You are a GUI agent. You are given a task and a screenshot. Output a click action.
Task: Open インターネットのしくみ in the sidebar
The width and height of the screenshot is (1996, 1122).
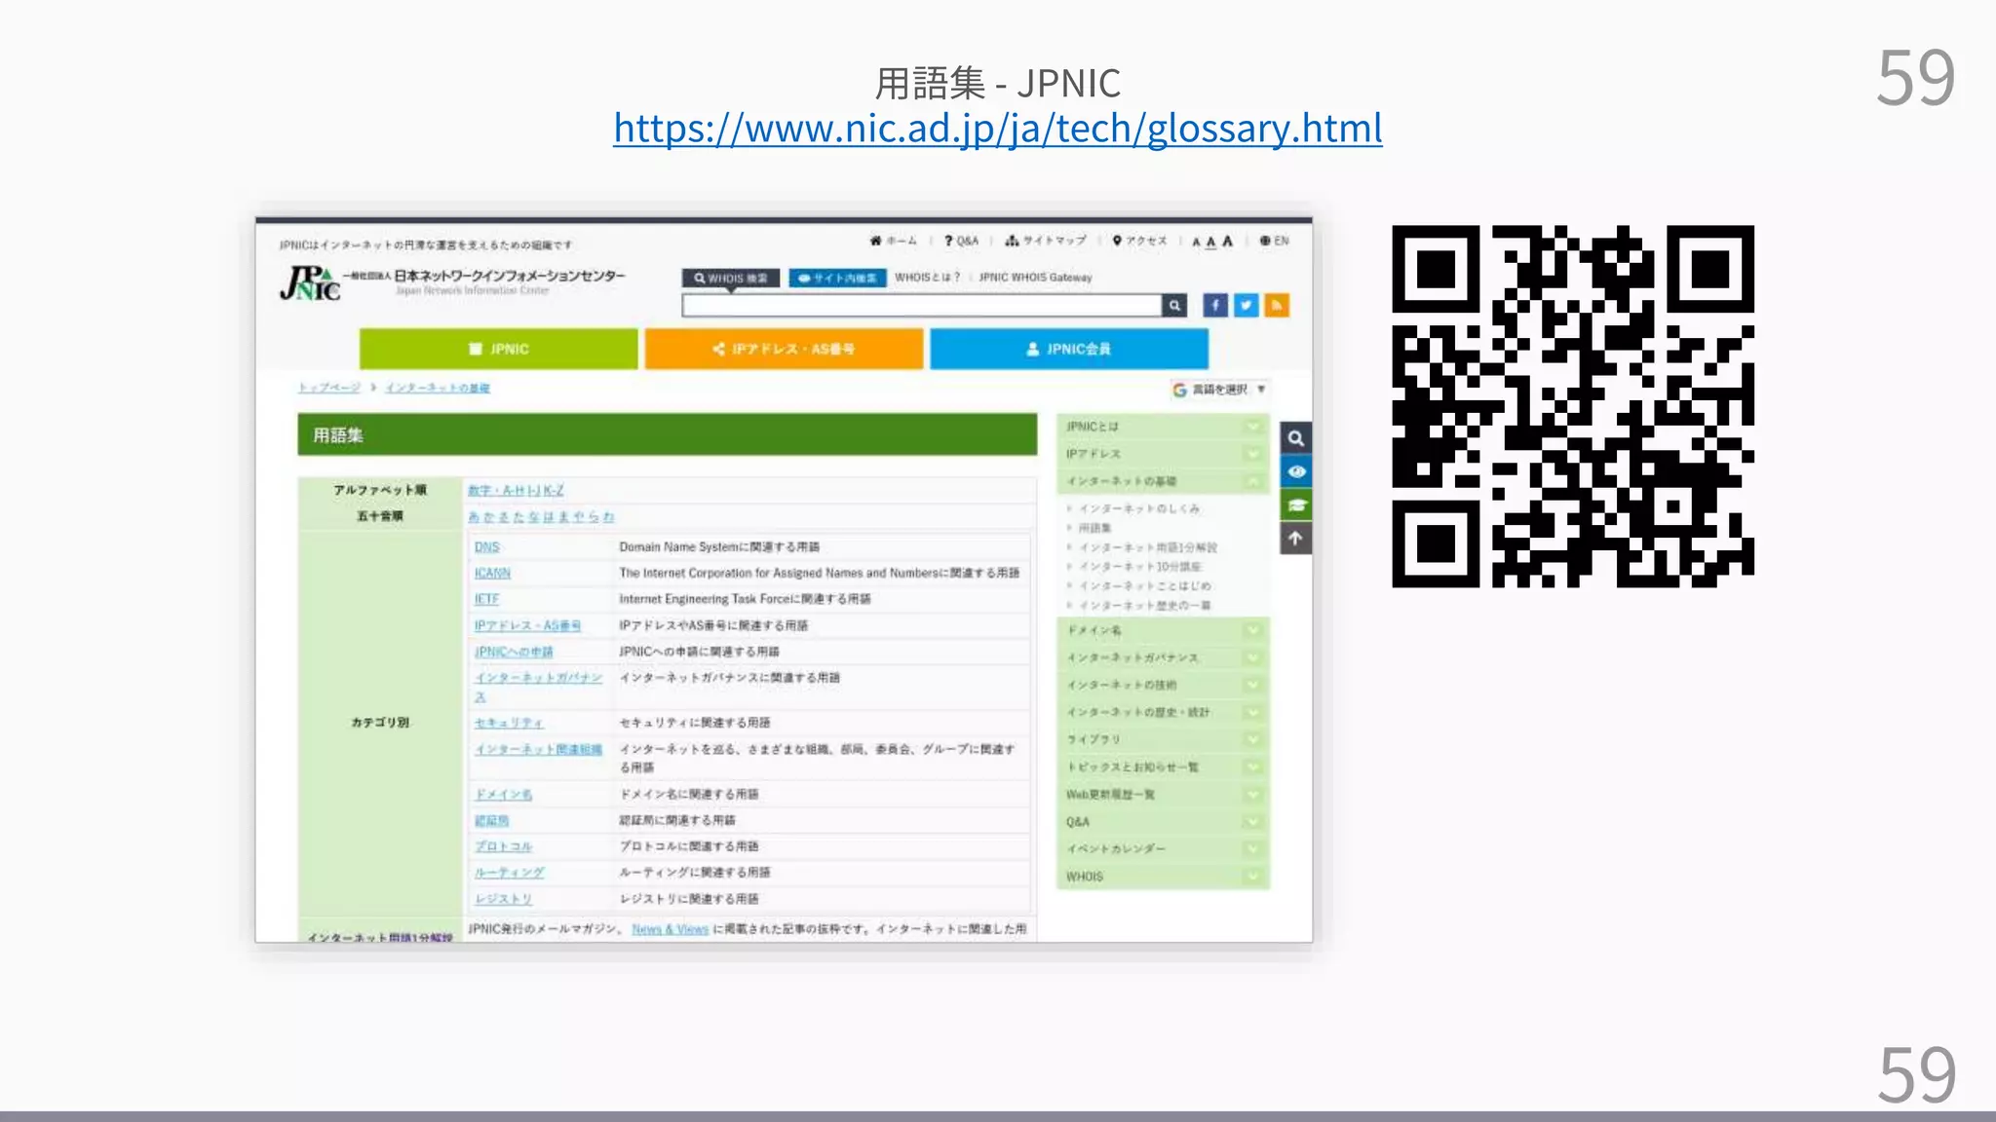point(1138,508)
